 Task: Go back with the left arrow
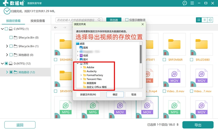(x=56, y=27)
